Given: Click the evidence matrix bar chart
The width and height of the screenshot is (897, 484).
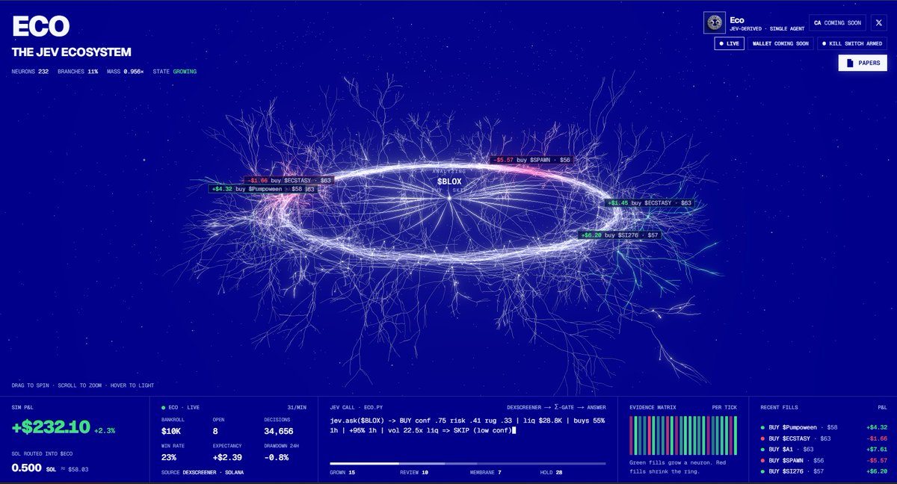Looking at the screenshot, I should pos(683,435).
